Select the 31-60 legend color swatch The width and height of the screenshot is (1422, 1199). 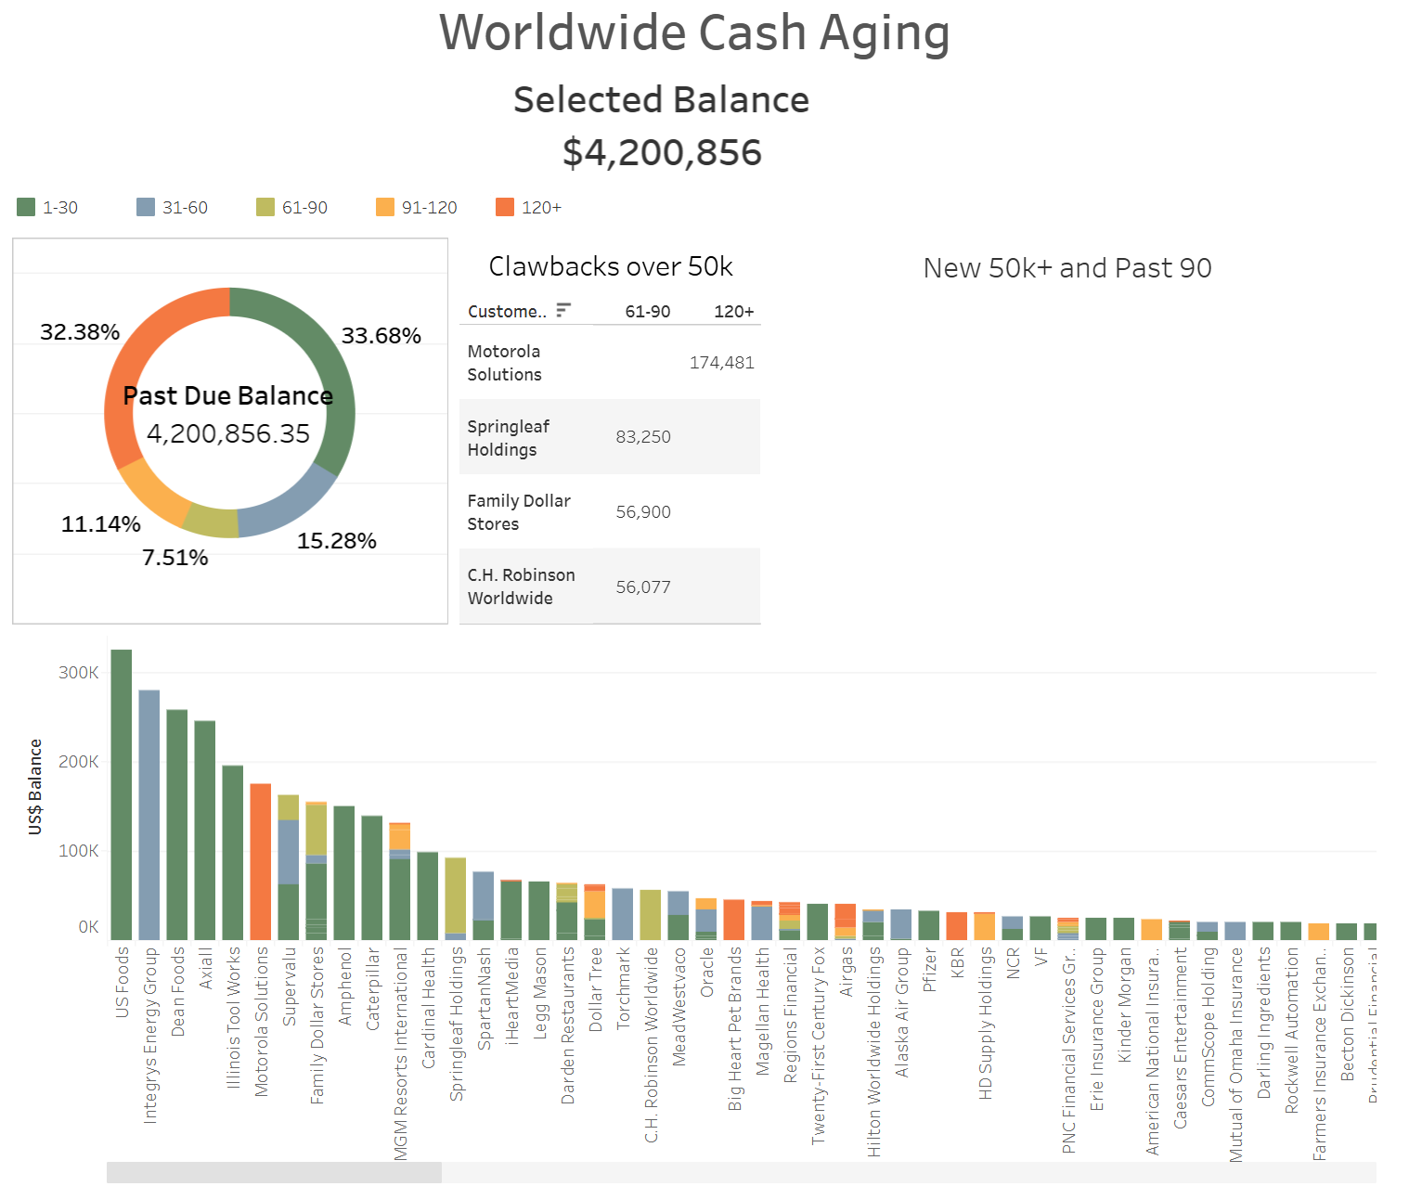coord(146,207)
